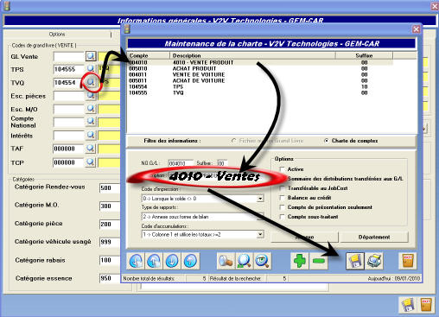Open account lookup beside Intérêts field
Screen dimensions: 439x317
tap(91, 135)
